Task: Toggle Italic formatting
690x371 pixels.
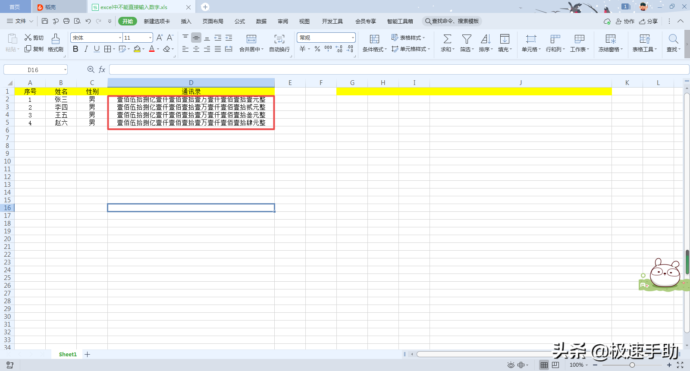Action: (86, 49)
